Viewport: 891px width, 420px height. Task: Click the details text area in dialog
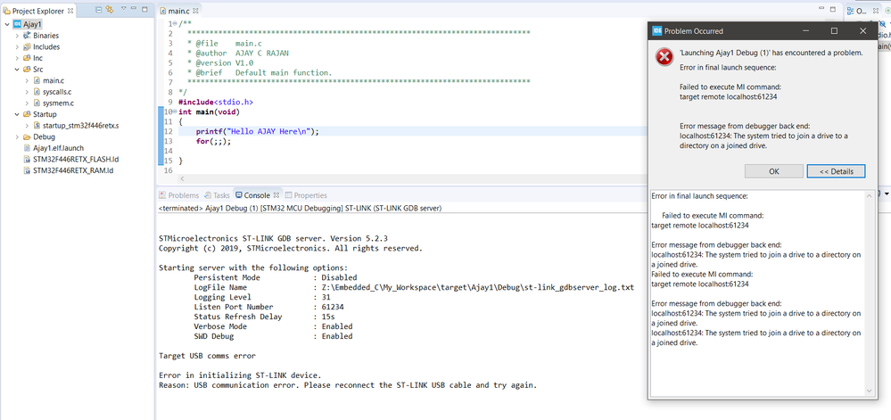click(757, 293)
